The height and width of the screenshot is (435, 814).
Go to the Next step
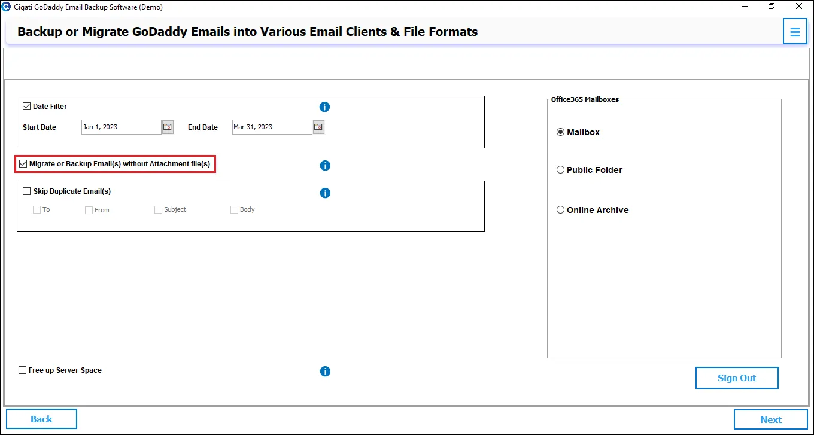click(771, 420)
